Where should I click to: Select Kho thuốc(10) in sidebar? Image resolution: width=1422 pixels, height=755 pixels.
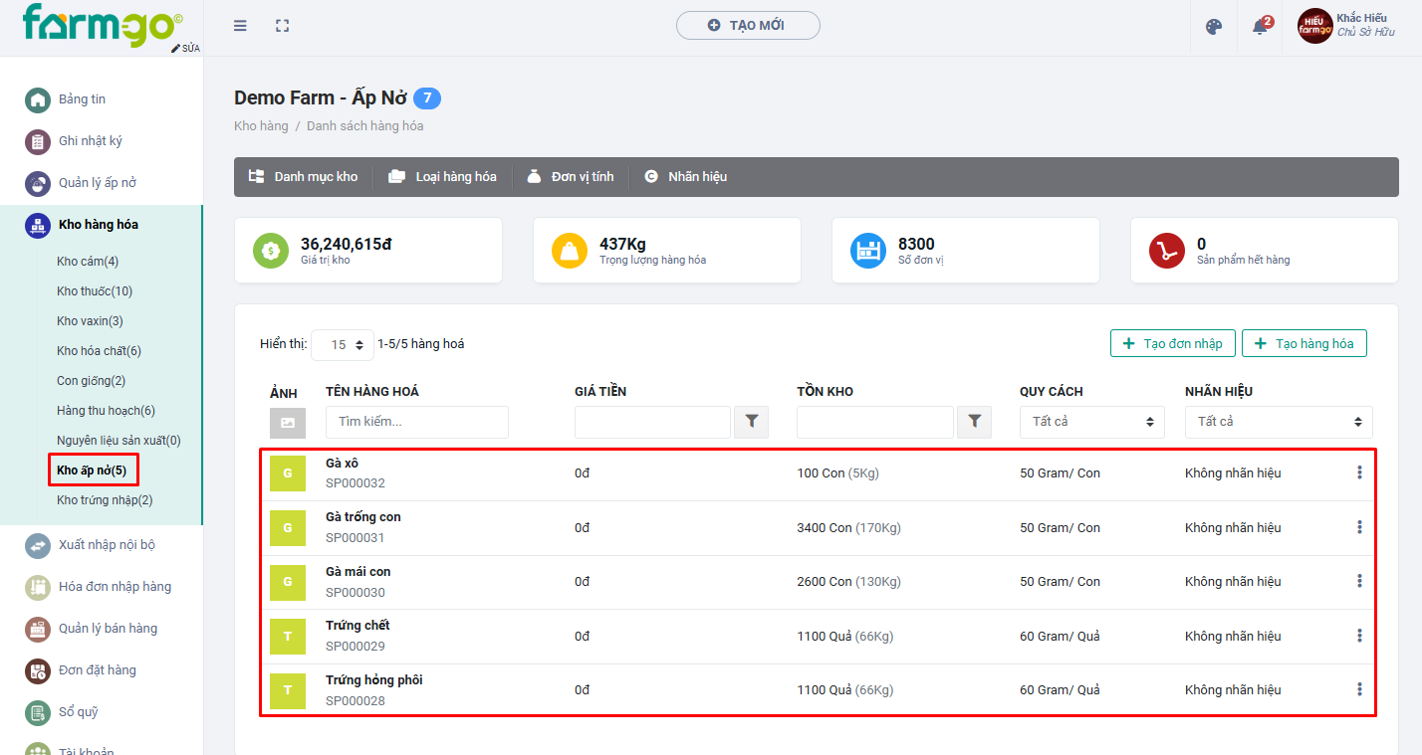[x=95, y=291]
